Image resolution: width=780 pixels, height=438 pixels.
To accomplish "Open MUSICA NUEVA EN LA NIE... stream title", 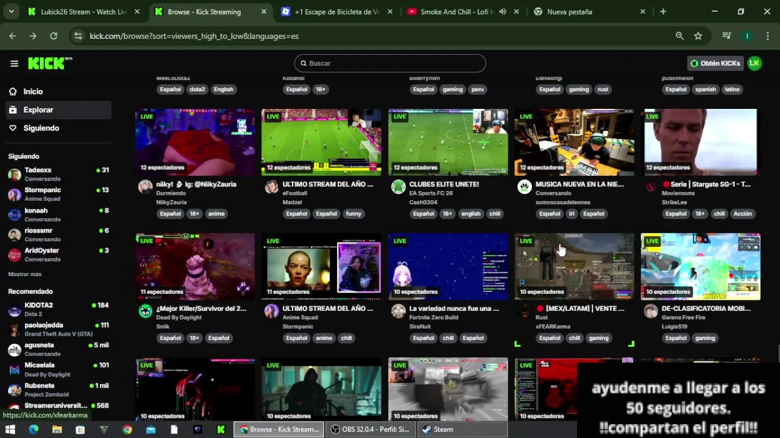I will [x=580, y=184].
